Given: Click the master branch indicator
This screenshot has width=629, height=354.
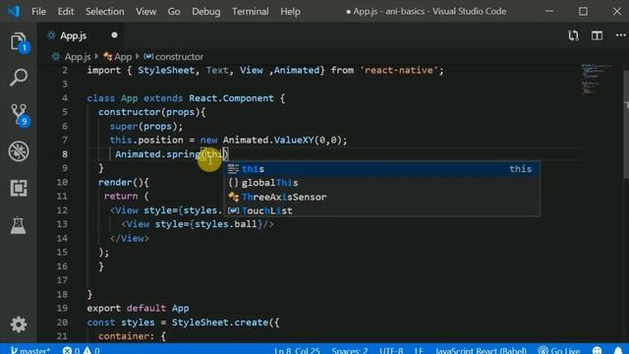Looking at the screenshot, I should point(30,350).
